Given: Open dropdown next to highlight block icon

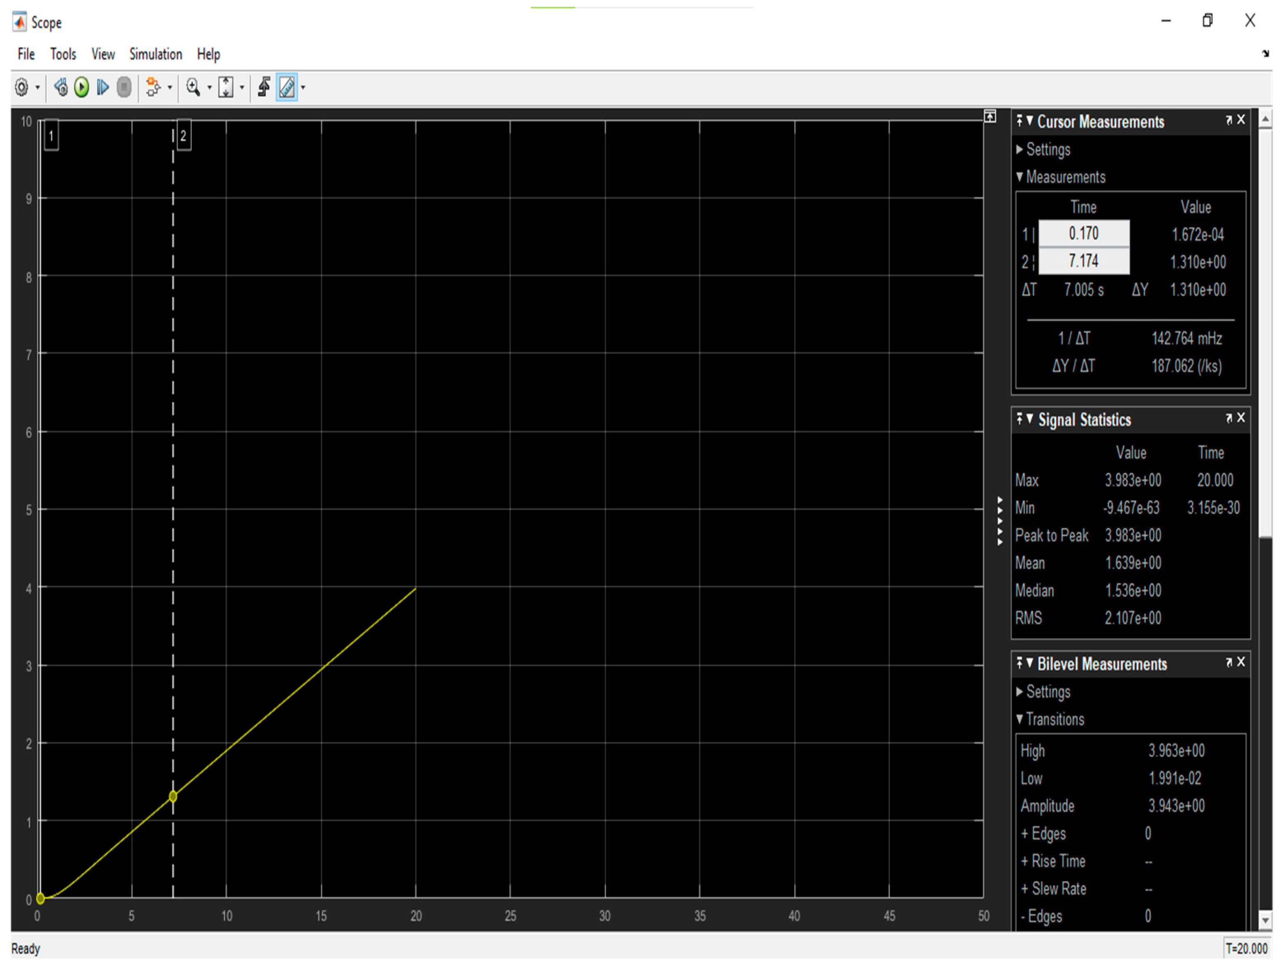Looking at the screenshot, I should pyautogui.click(x=170, y=88).
